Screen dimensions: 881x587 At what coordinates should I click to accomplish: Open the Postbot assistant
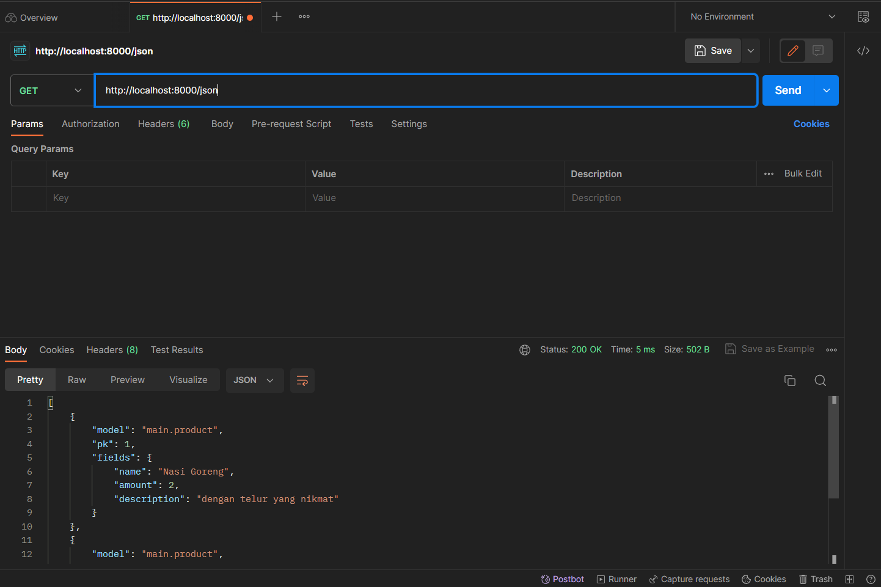point(561,579)
